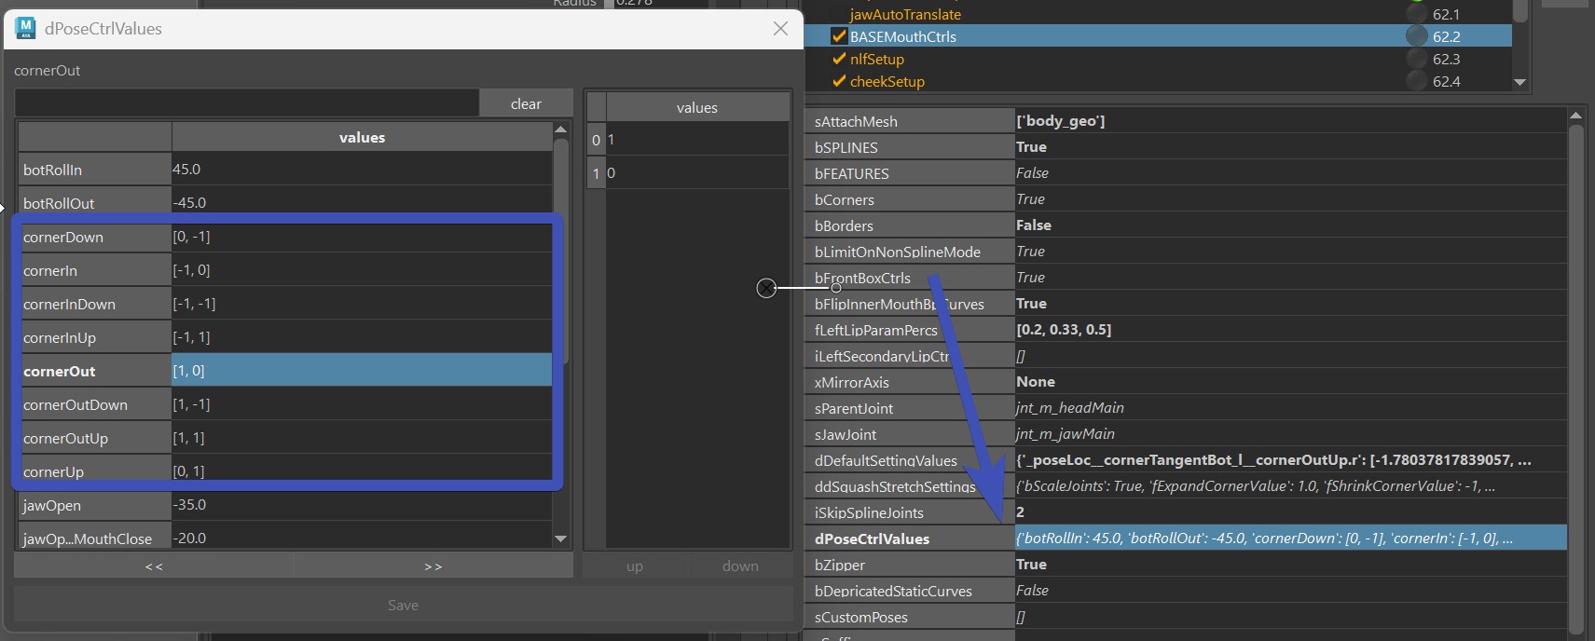Click the clear button
The height and width of the screenshot is (641, 1595).
tap(526, 103)
